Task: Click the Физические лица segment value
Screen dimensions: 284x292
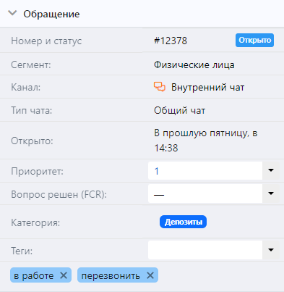Action: [194, 64]
